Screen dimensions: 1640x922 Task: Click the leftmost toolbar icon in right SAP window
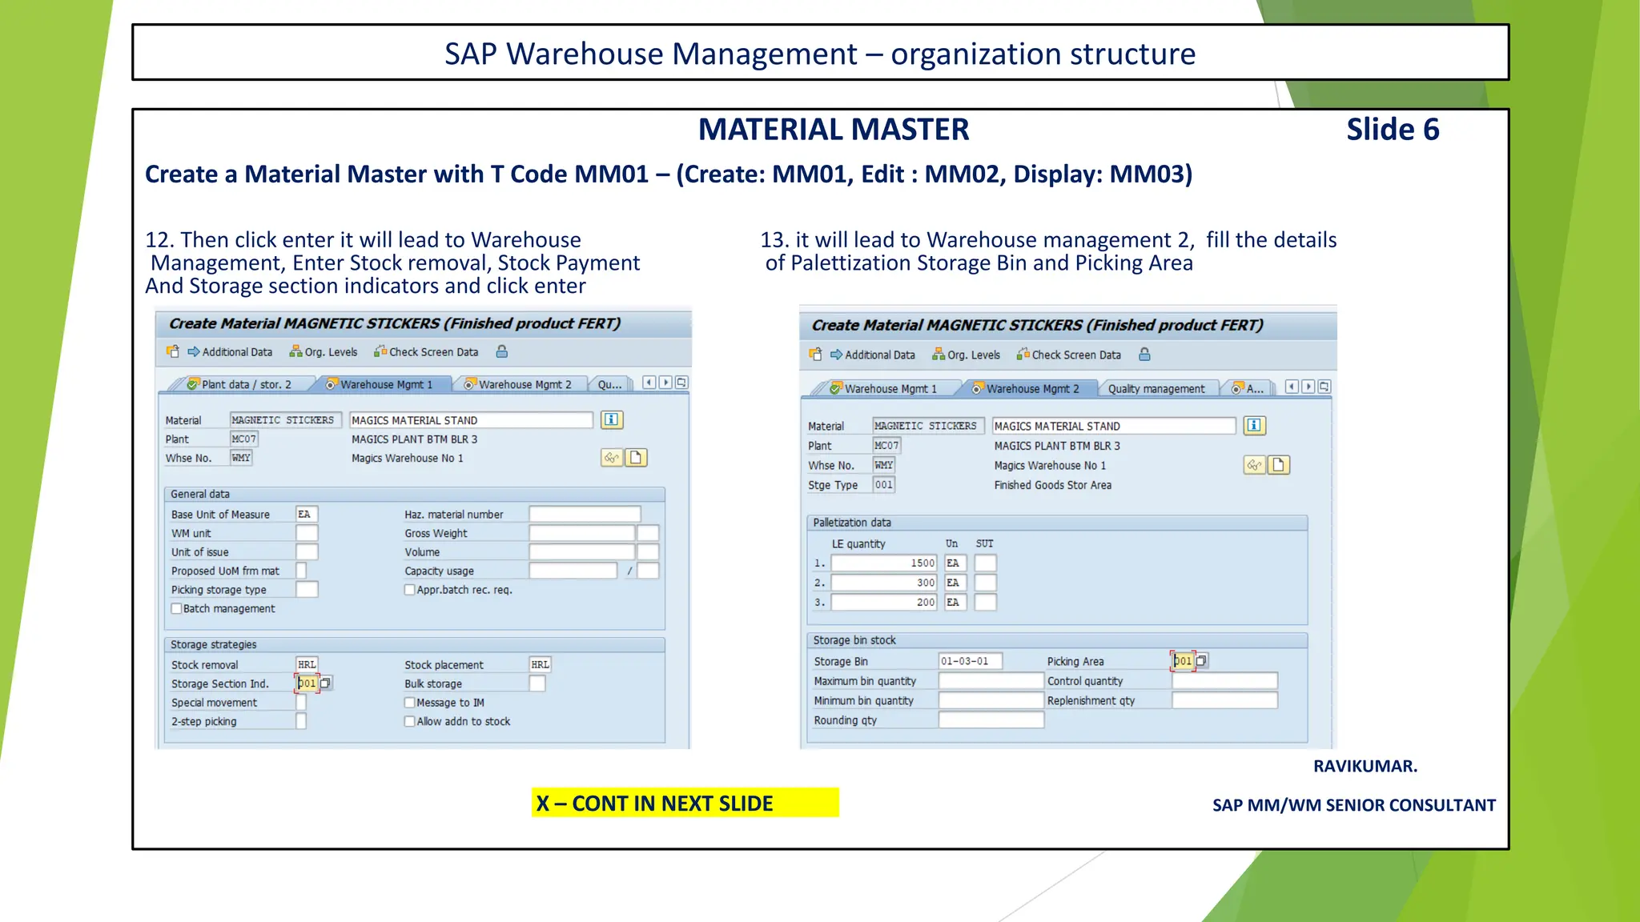tap(815, 355)
